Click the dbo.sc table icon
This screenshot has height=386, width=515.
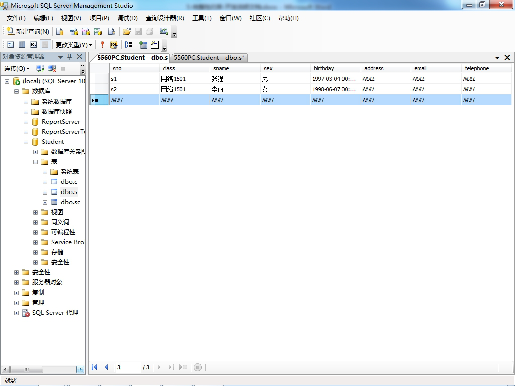(54, 202)
